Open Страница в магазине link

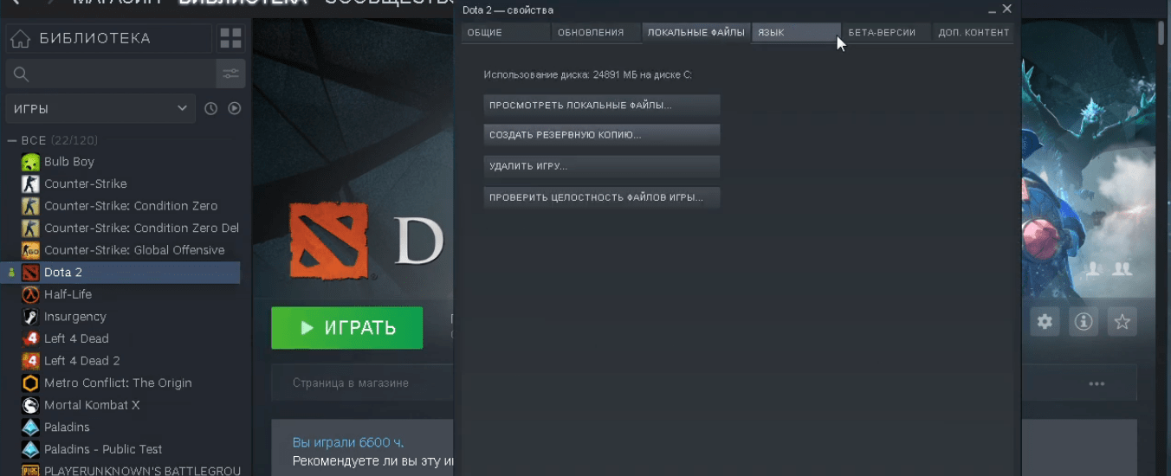point(351,383)
